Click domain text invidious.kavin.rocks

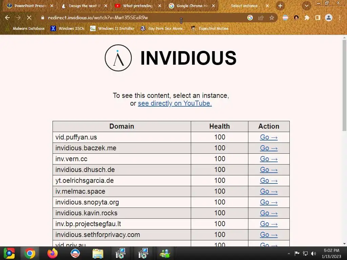[x=86, y=213]
